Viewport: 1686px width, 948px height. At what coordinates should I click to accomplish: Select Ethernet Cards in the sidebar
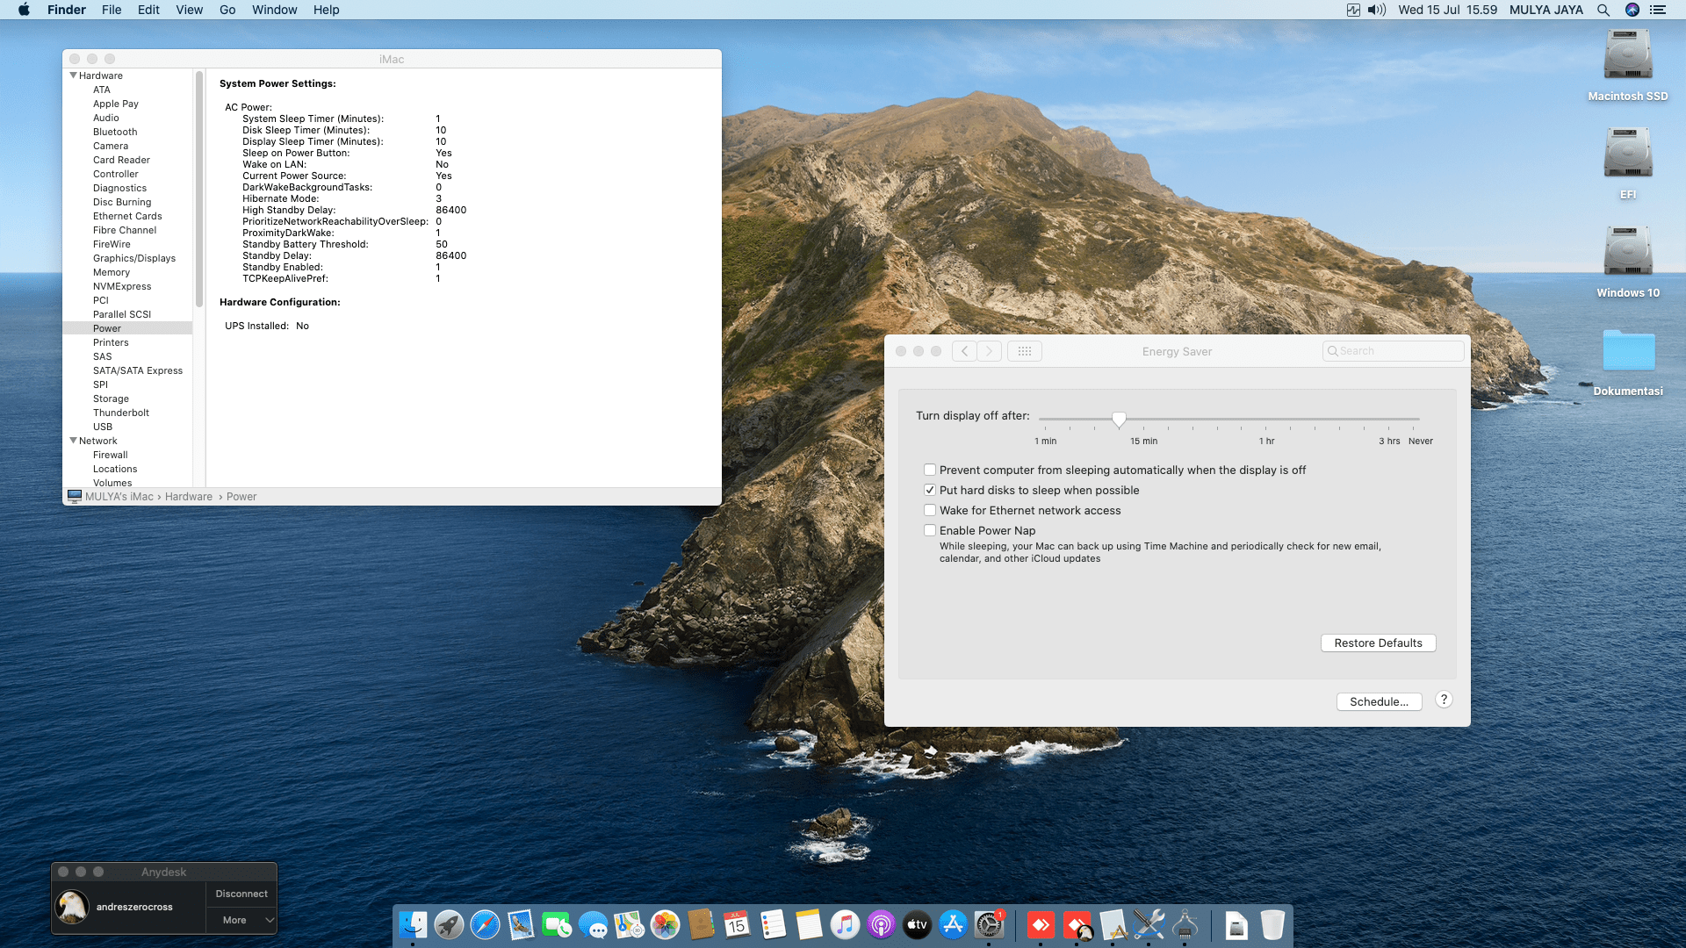(x=127, y=216)
